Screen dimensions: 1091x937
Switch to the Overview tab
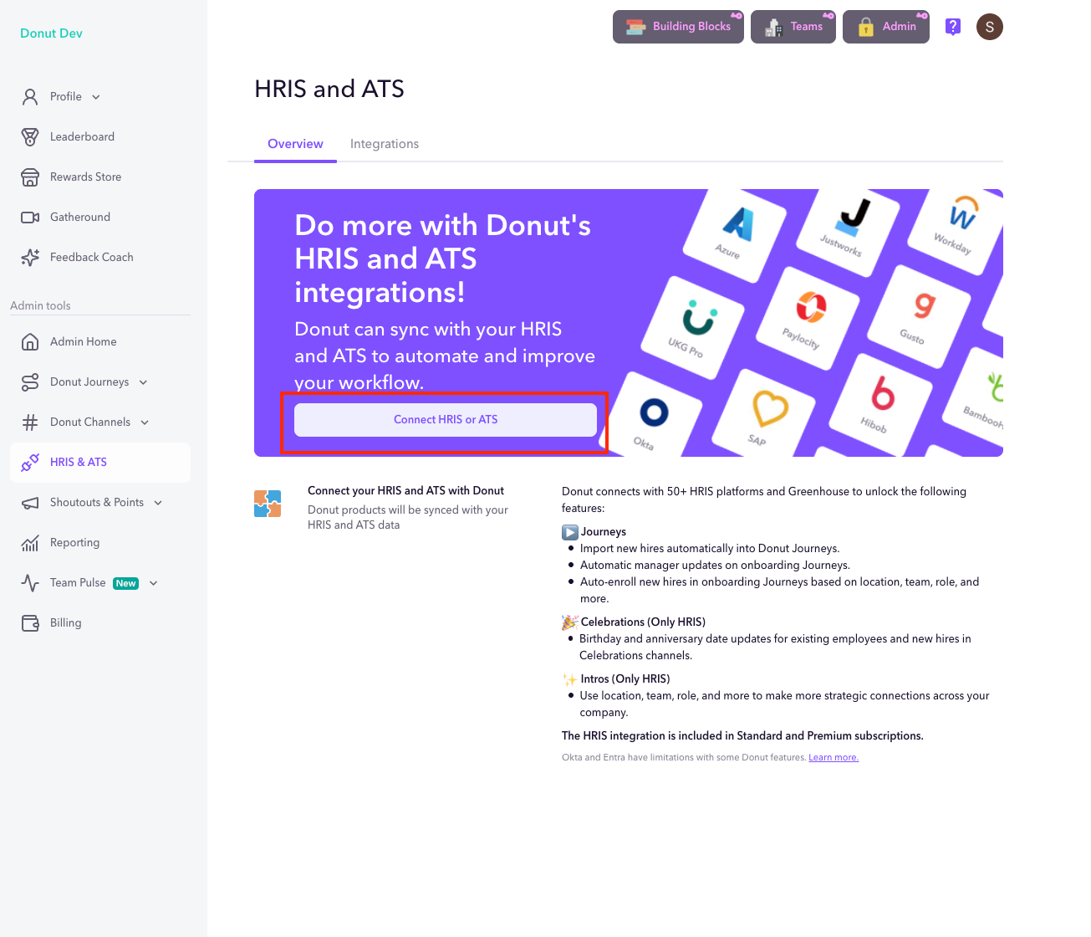click(295, 144)
